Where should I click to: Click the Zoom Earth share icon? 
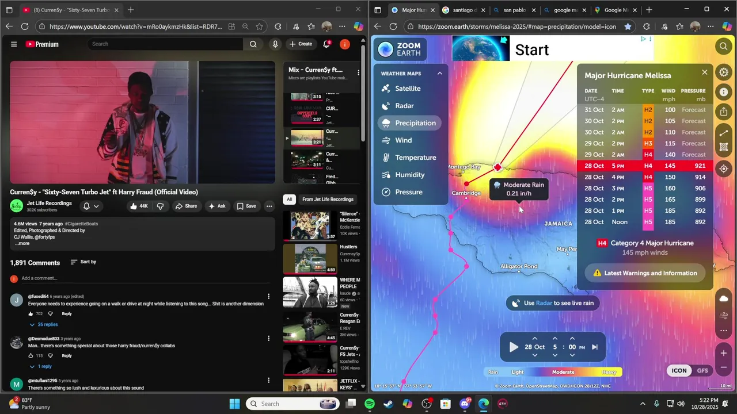pyautogui.click(x=724, y=112)
